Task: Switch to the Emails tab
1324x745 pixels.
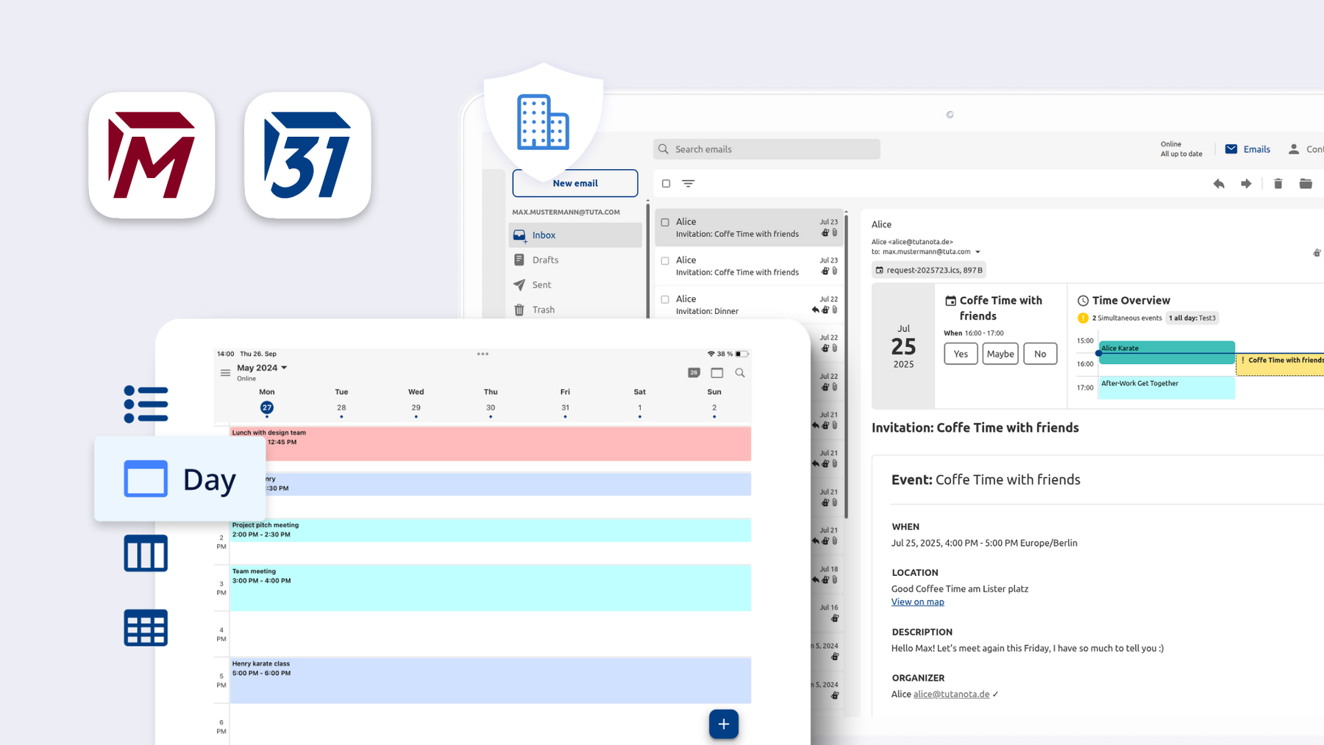Action: [1248, 149]
